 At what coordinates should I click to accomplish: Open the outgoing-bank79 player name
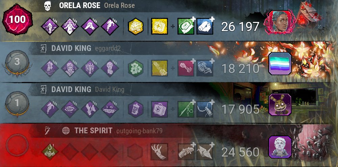(x=139, y=131)
